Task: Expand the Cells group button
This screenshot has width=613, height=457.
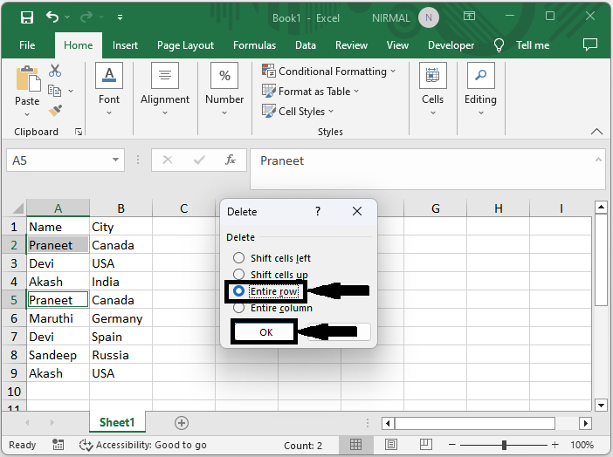Action: click(x=433, y=90)
